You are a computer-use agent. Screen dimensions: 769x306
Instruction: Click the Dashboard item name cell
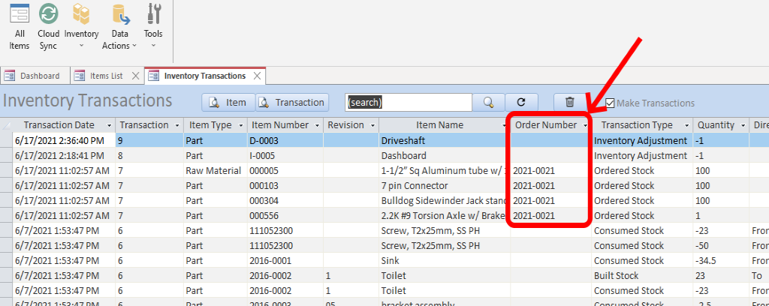coord(445,156)
